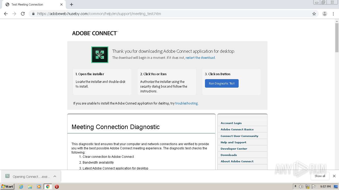Viewport: 339px width, 190px height.
Task: Click the Chrome taskbar icon
Action: 48,187
